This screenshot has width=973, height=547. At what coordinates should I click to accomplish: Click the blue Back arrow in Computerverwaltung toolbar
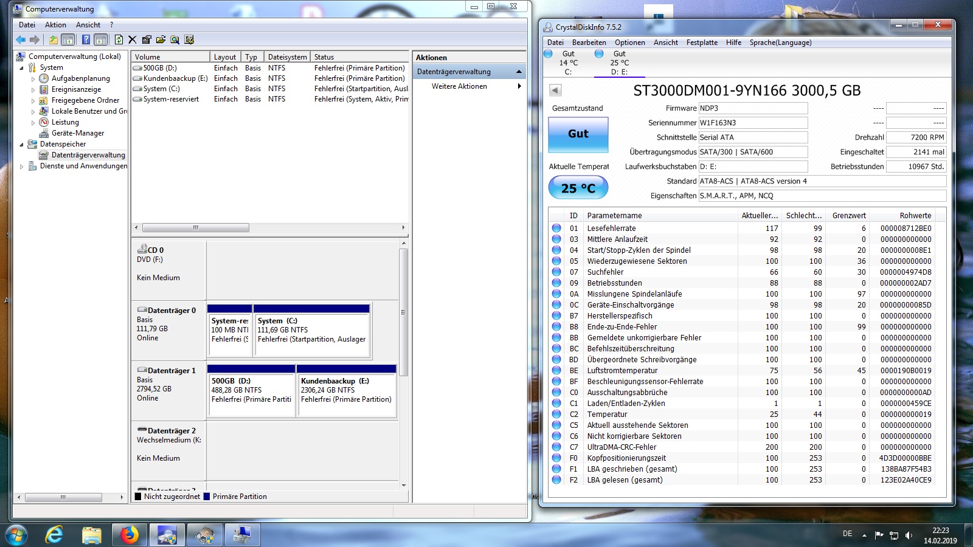tap(21, 40)
